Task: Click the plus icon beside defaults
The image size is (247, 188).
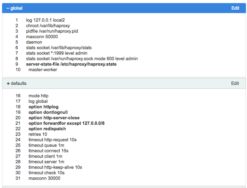Action: (x=8, y=84)
